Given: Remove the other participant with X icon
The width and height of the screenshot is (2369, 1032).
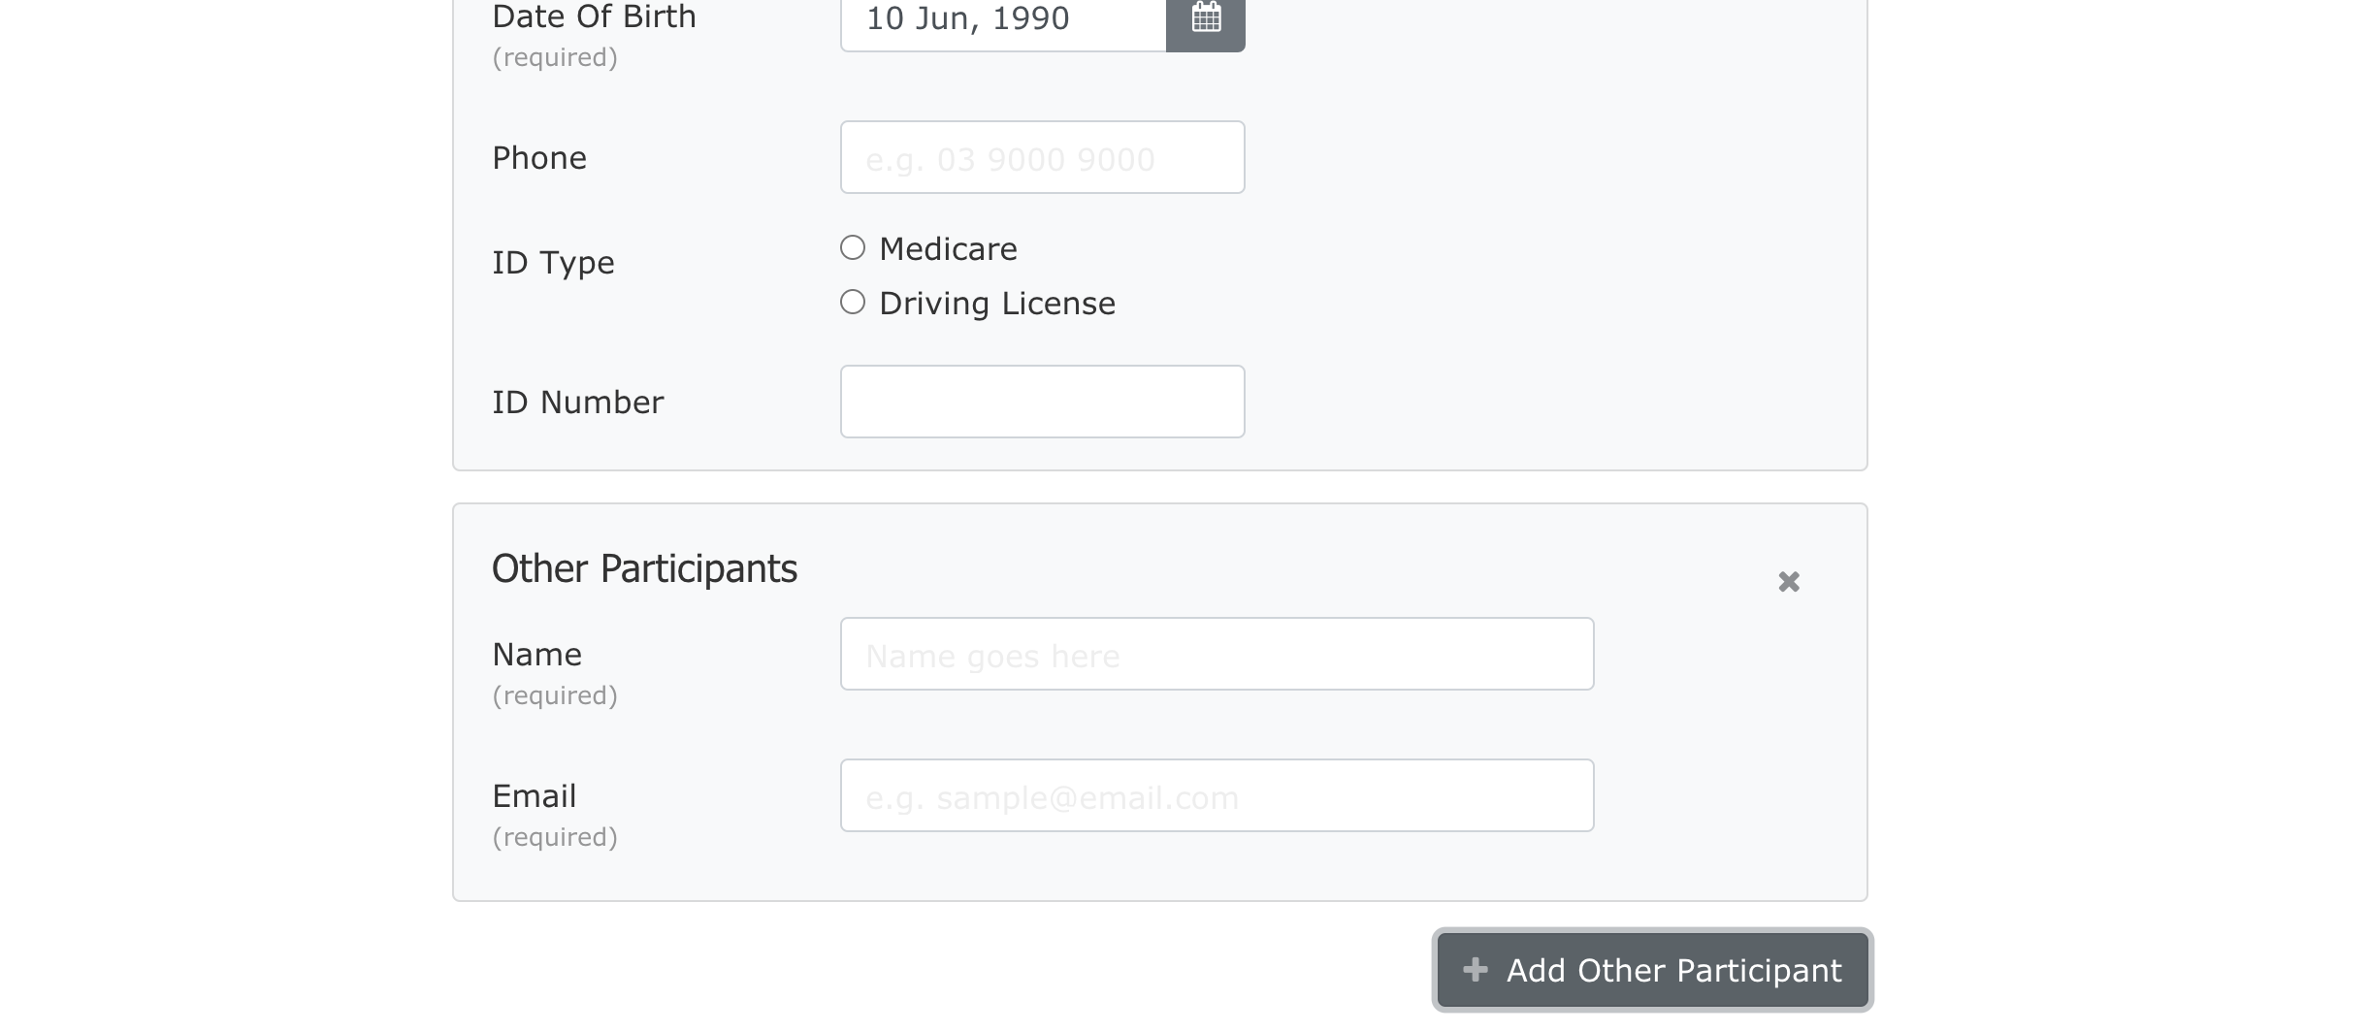Looking at the screenshot, I should 1788,582.
